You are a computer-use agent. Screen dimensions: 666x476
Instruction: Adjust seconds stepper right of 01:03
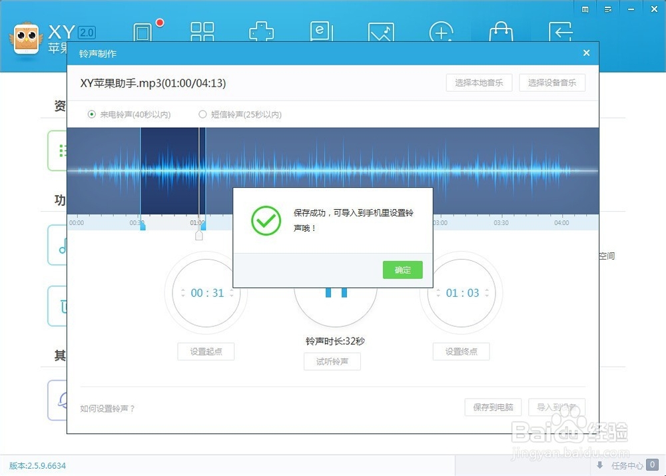487,293
